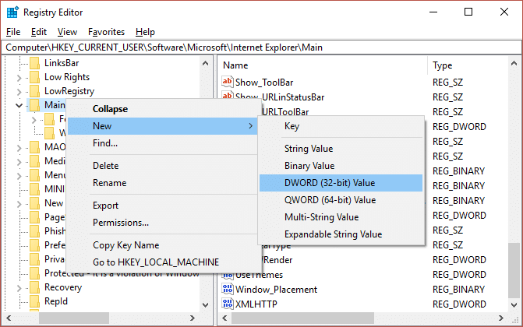Viewport: 523px width, 327px height.
Task: Click the tree pane scroll up arrow
Action: [206, 63]
